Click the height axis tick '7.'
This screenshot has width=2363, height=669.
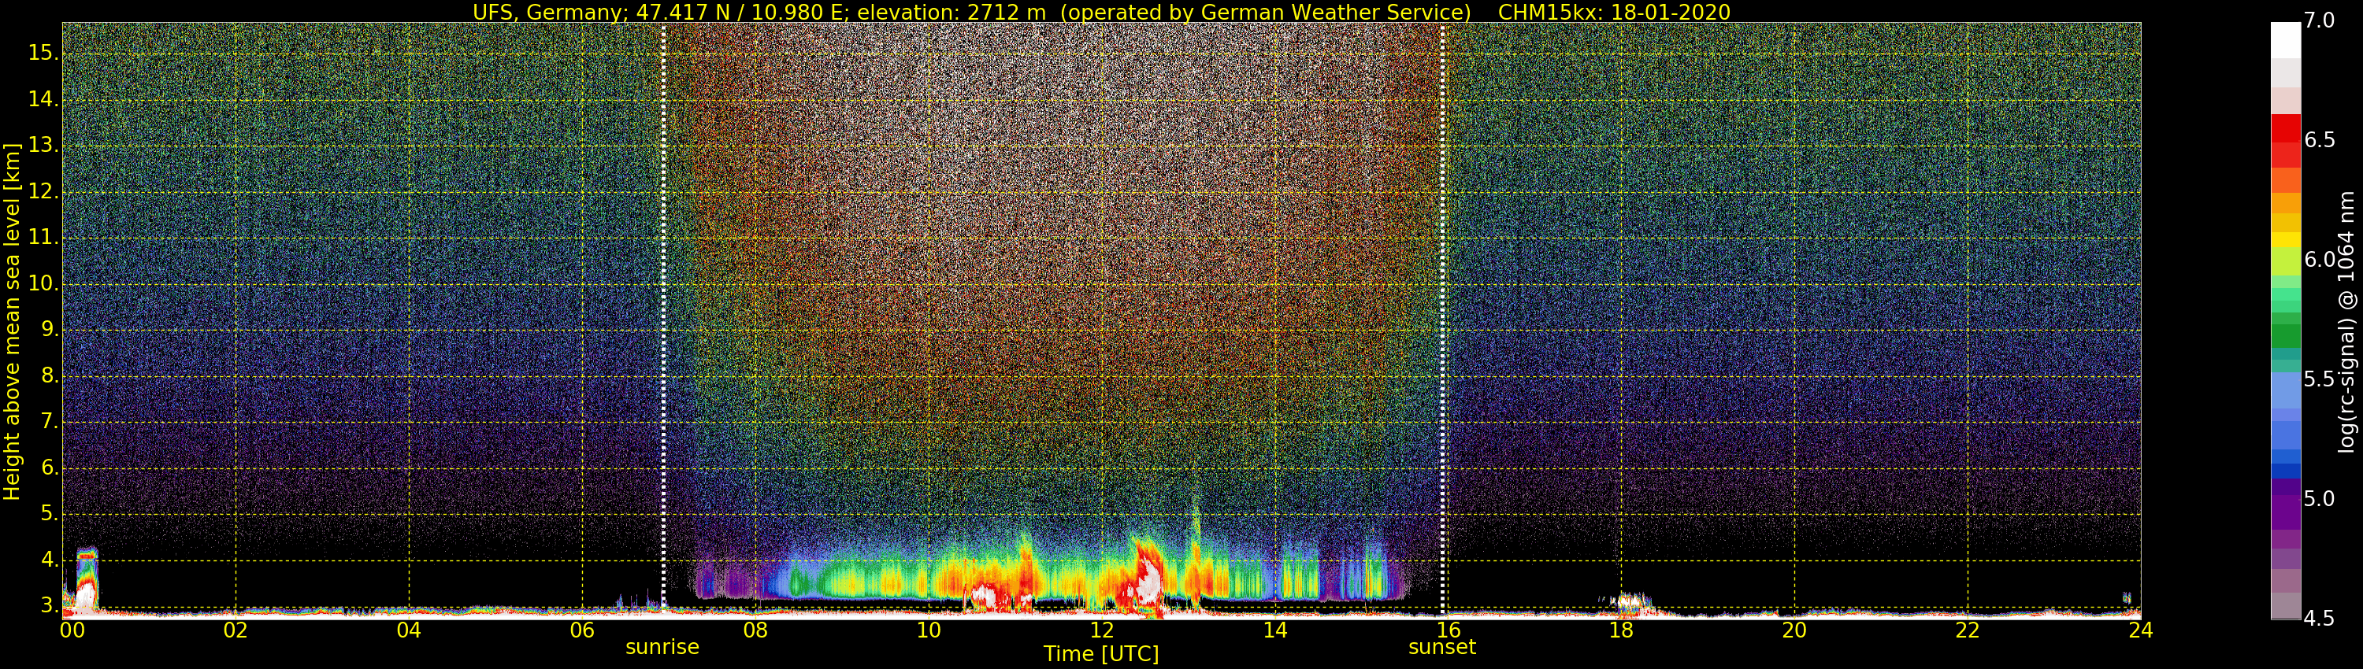[50, 422]
